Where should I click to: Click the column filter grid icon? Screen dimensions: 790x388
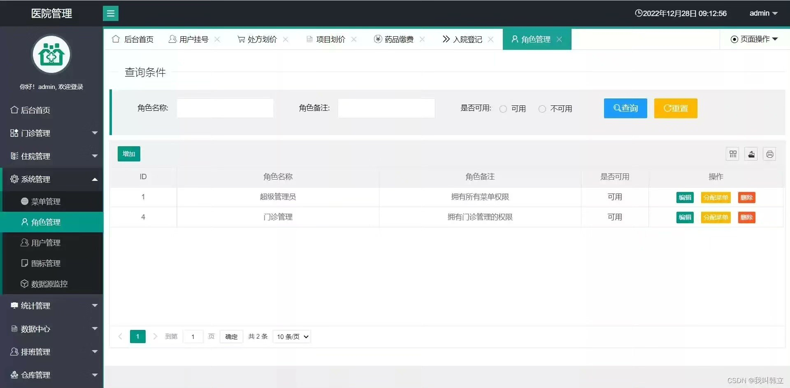733,154
